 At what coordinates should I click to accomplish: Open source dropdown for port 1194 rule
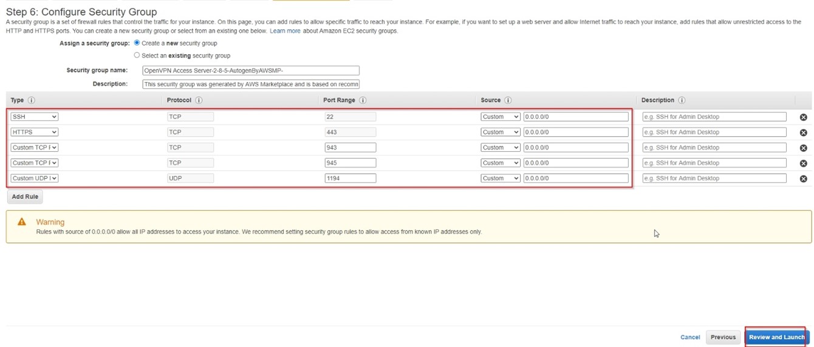click(x=501, y=178)
